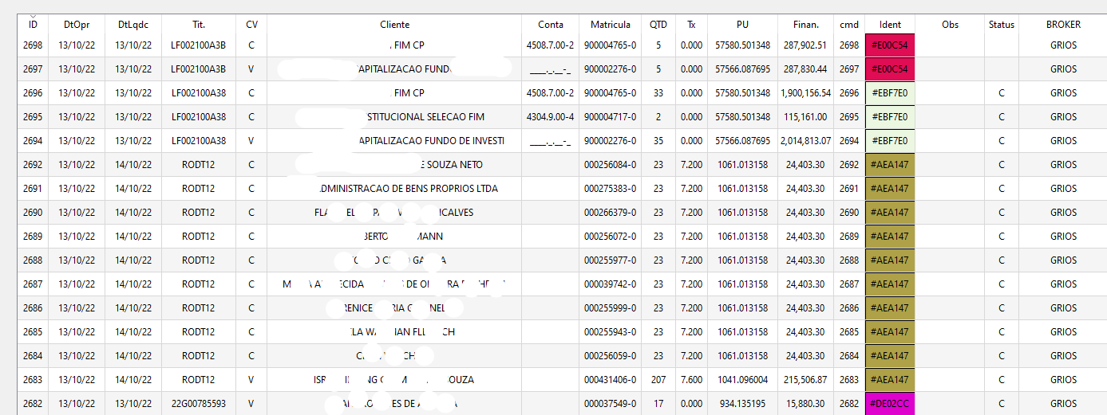Click the QTD cell showing 207
The height and width of the screenshot is (415, 1107).
(658, 380)
